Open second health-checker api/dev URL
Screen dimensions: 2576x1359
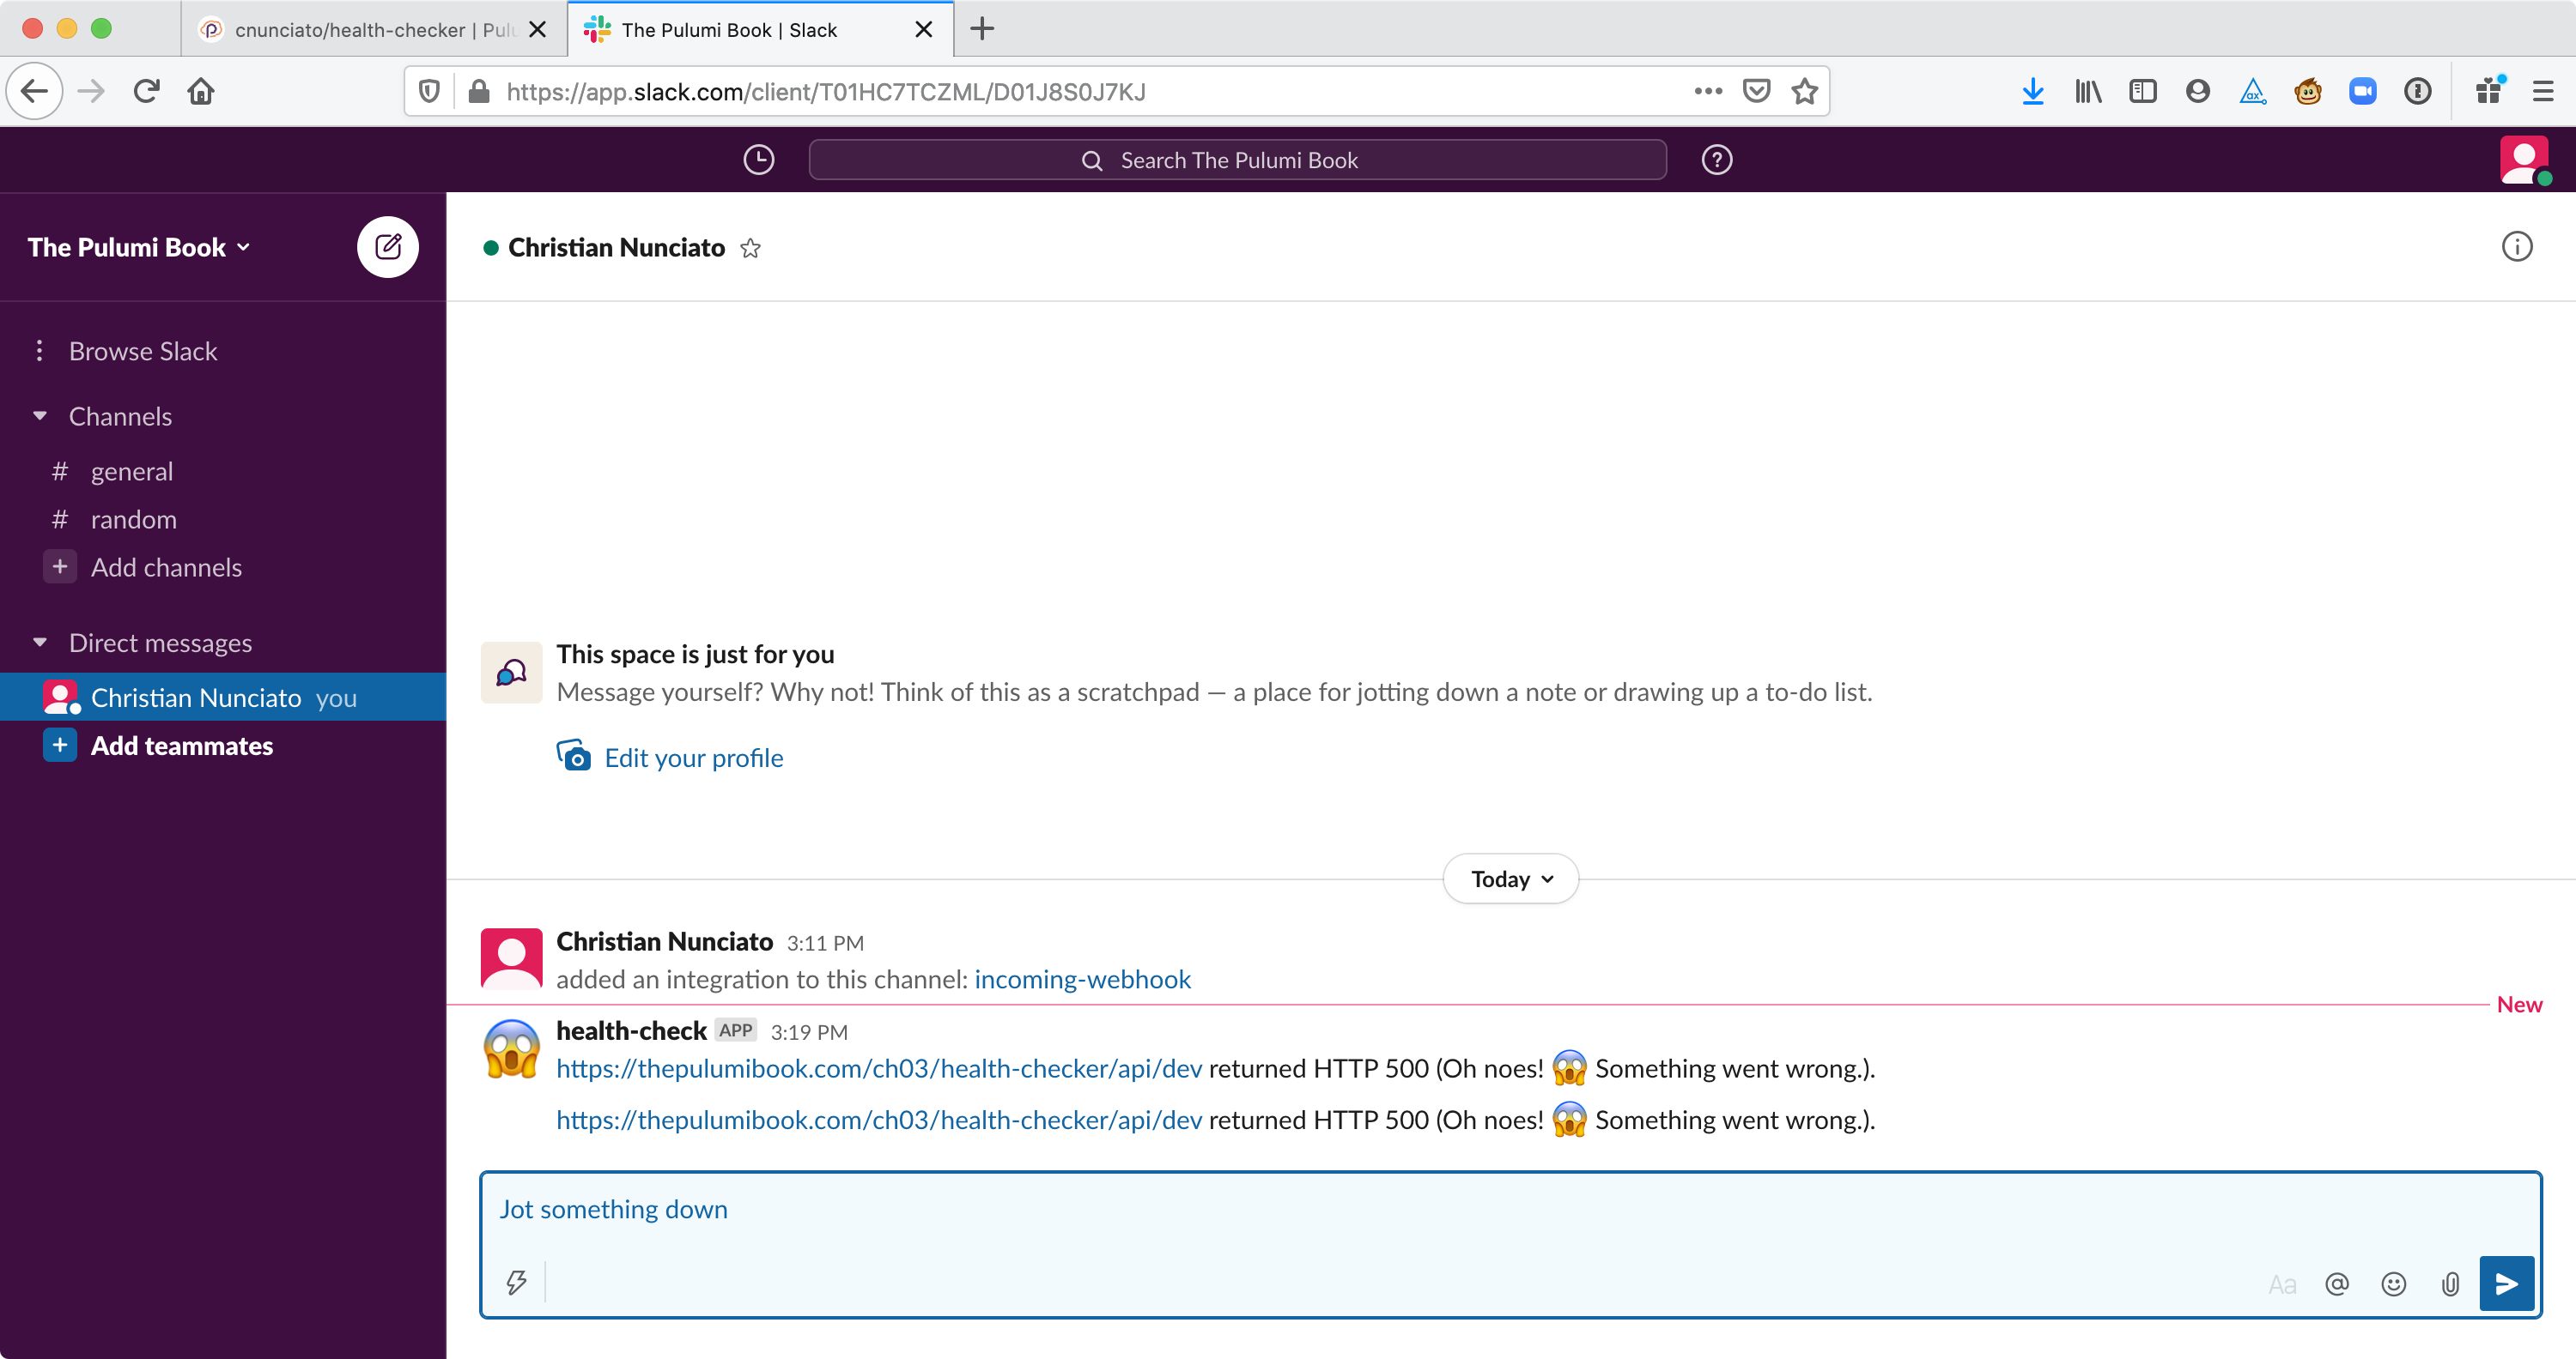tap(879, 1119)
